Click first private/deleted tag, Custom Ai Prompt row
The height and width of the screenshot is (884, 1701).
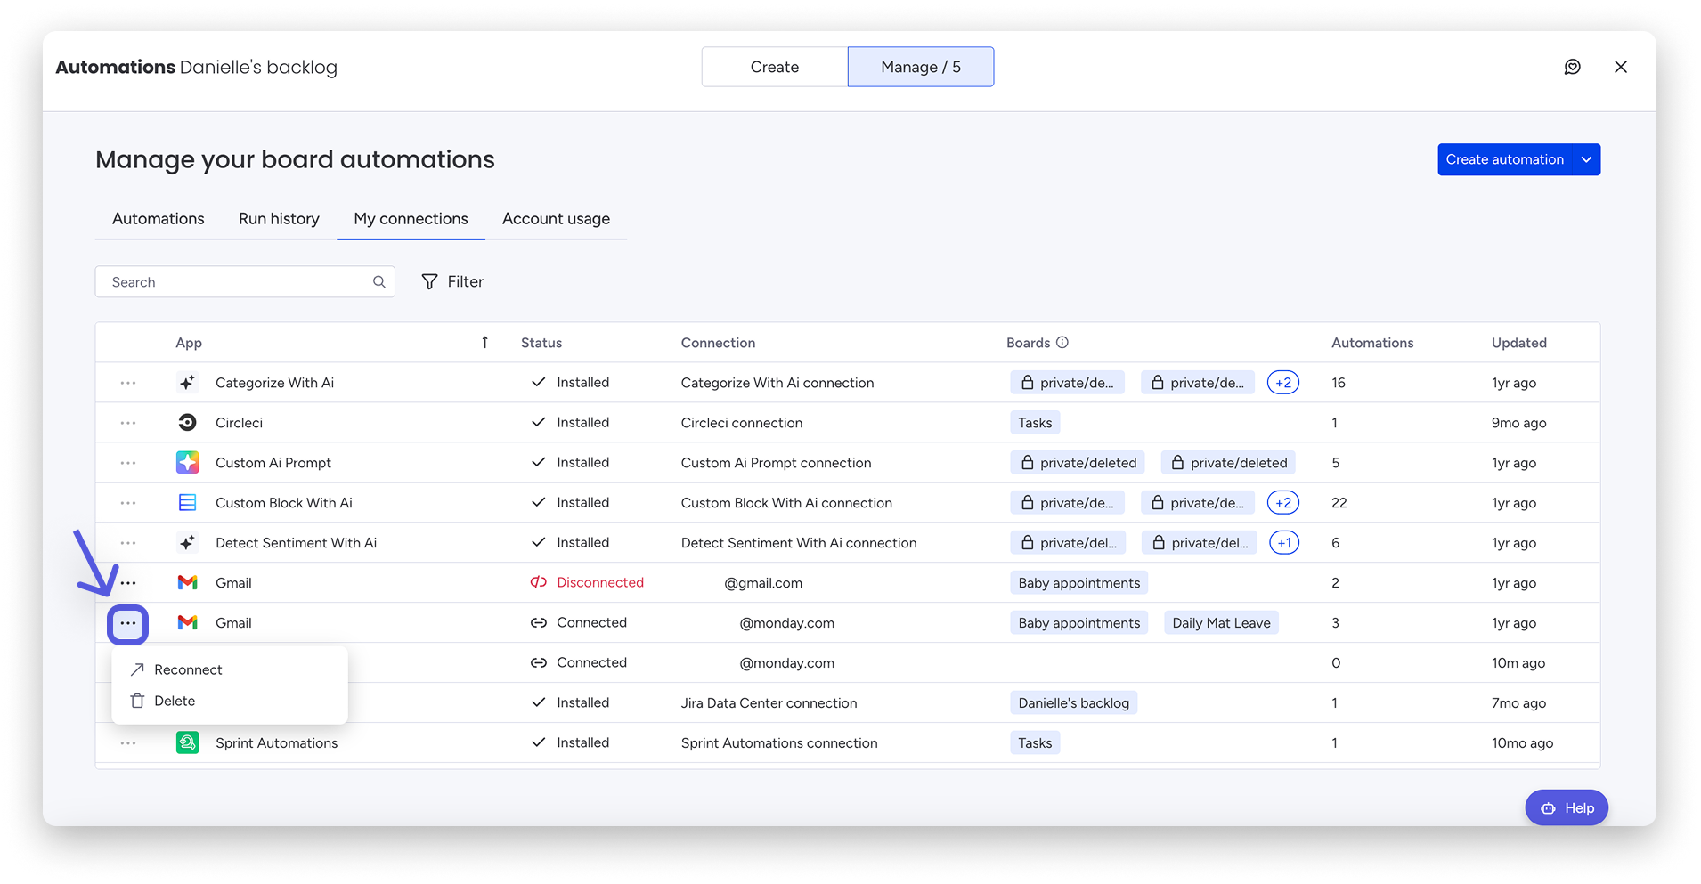point(1078,463)
